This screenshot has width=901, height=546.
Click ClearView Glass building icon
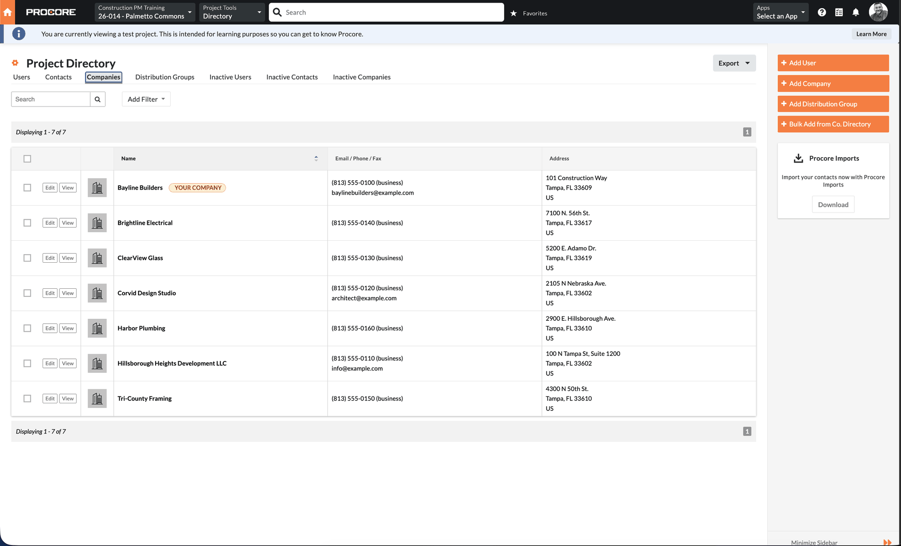point(97,258)
